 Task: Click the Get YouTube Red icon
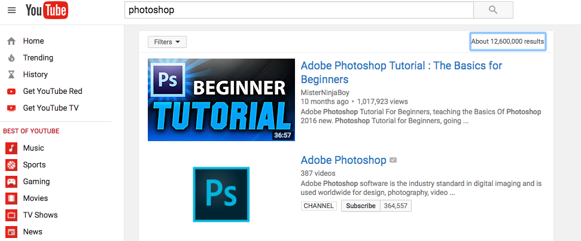pyautogui.click(x=11, y=91)
